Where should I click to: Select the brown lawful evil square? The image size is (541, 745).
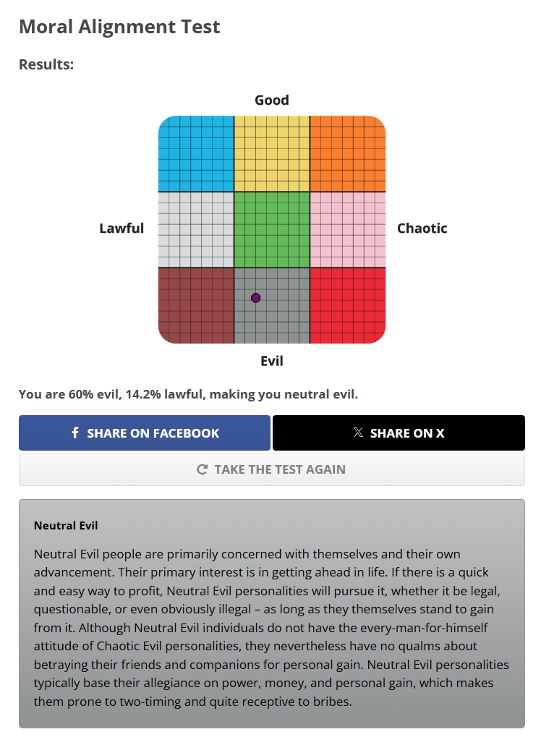pyautogui.click(x=196, y=305)
